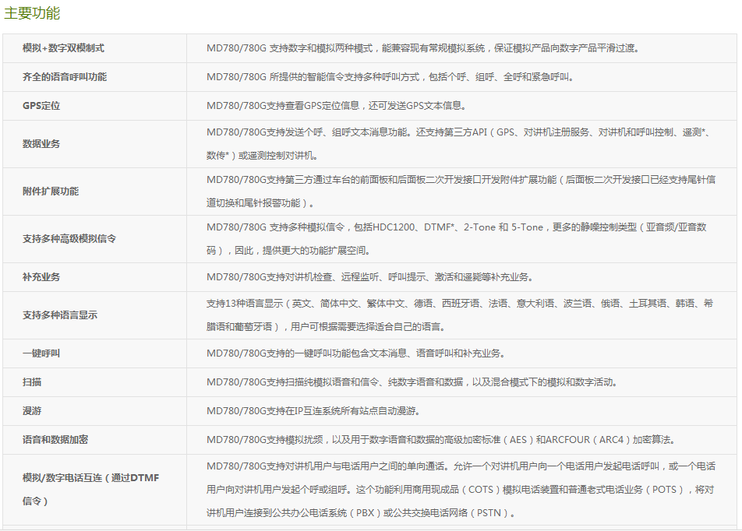Select the 一键呼叫 row label
This screenshot has width=742, height=531.
point(41,353)
